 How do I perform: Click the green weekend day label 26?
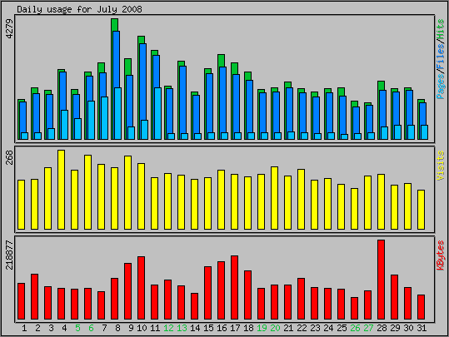coord(355,328)
